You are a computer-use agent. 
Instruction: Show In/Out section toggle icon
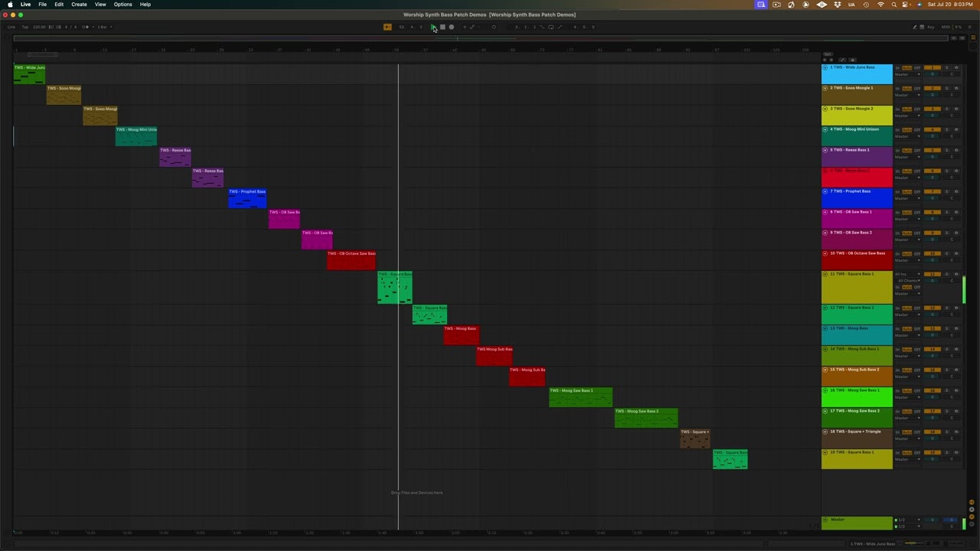click(972, 502)
